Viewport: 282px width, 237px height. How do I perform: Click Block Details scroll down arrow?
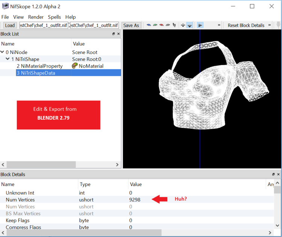[277, 225]
